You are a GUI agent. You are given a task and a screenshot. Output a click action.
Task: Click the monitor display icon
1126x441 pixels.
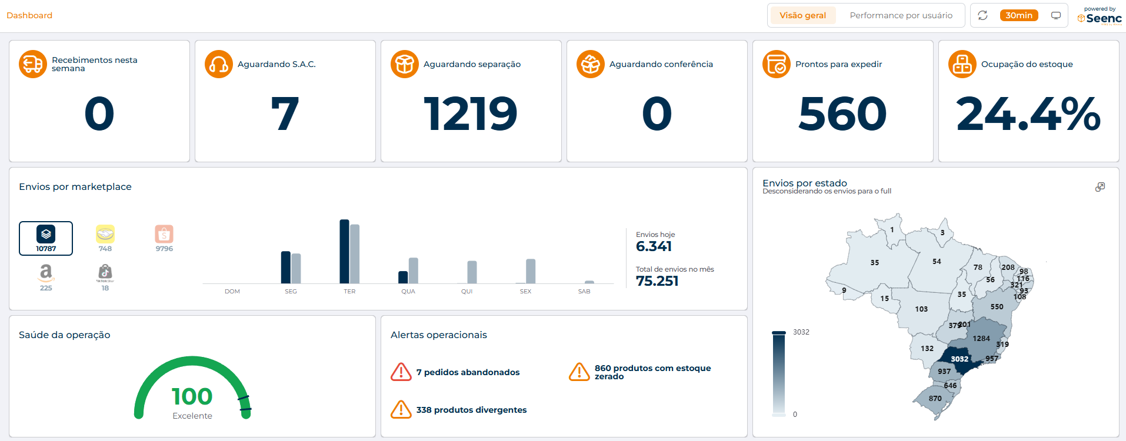1056,15
